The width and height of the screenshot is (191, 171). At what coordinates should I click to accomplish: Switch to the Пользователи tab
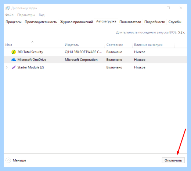pyautogui.click(x=130, y=22)
